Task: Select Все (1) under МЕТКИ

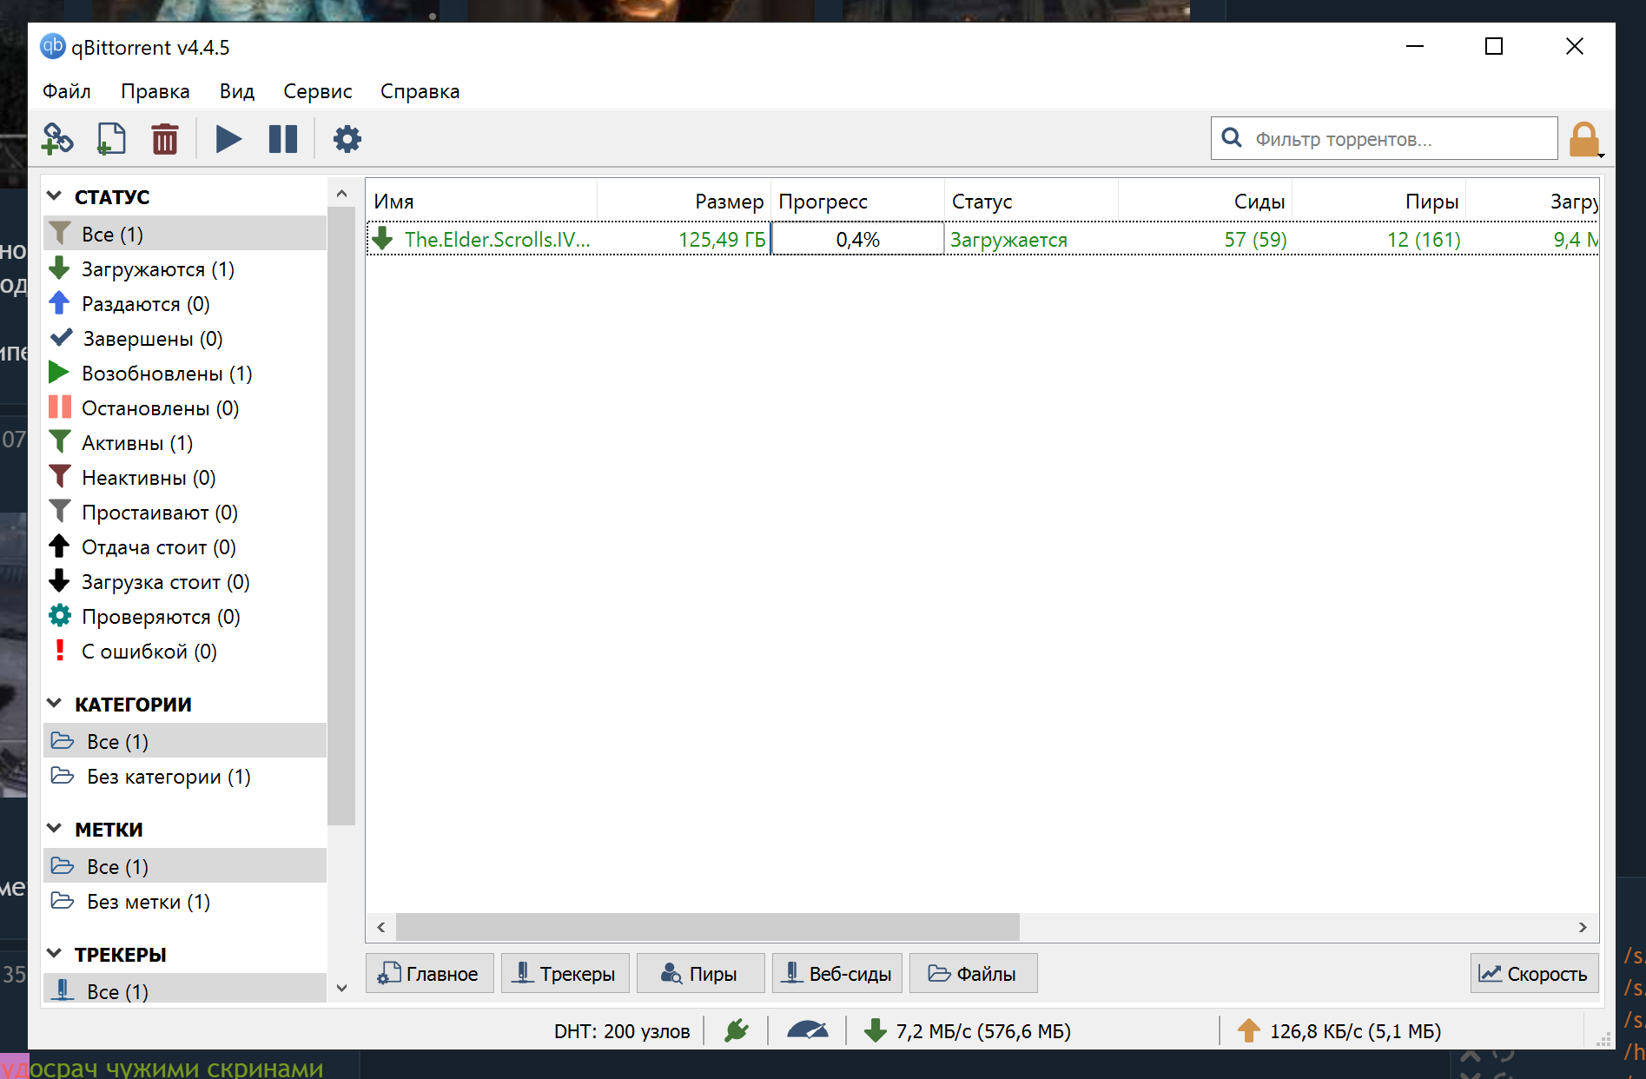Action: tap(185, 867)
